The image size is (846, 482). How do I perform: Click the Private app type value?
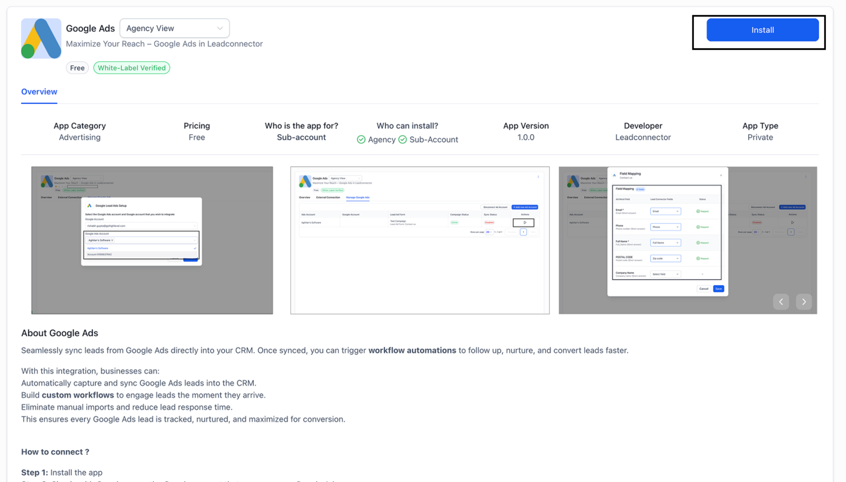760,137
